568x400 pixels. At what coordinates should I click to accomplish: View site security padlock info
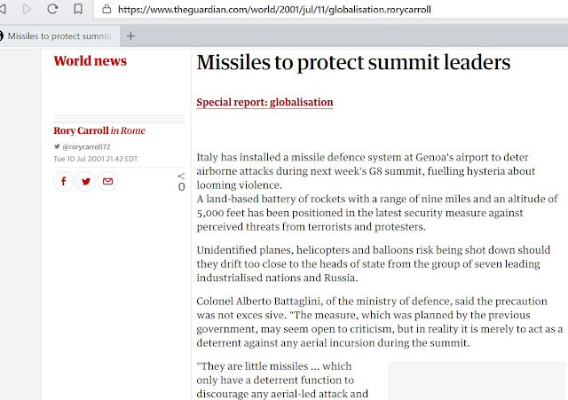pyautogui.click(x=106, y=10)
